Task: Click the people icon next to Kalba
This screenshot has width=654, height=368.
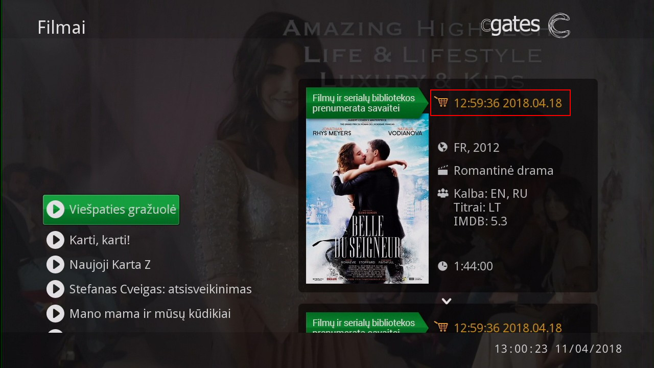Action: [x=442, y=194]
